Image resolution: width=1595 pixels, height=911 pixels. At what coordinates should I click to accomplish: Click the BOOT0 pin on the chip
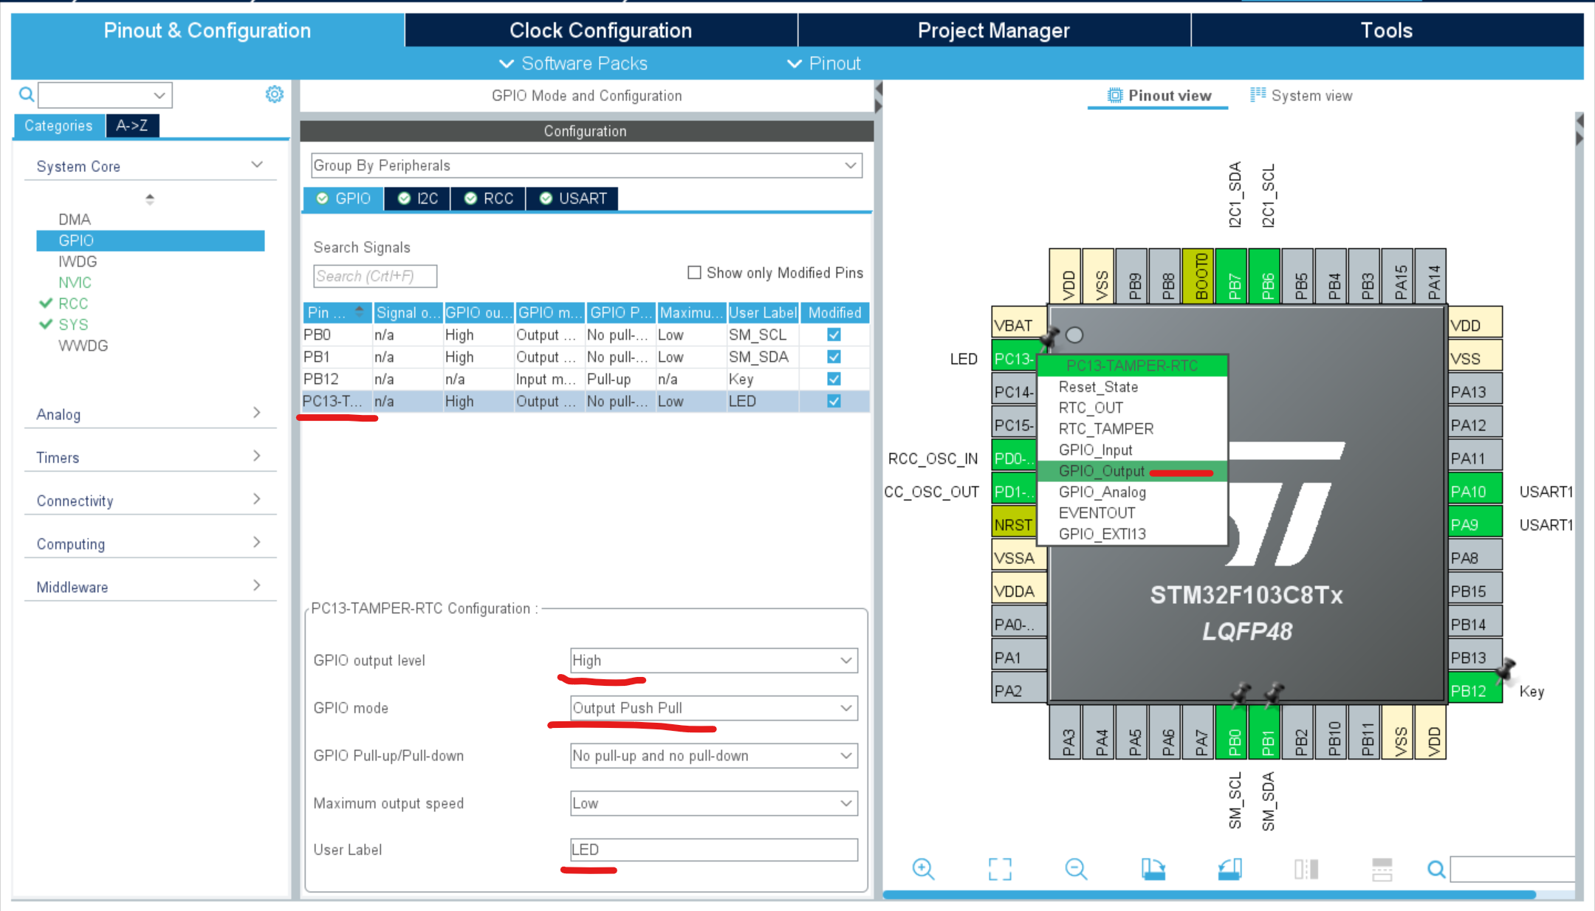pyautogui.click(x=1199, y=276)
